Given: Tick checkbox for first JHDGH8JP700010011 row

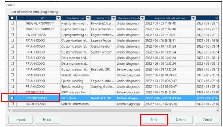Looking at the screenshot, I should [12, 23].
